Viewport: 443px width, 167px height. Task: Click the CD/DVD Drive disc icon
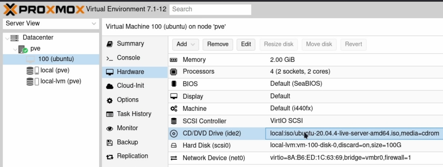coord(174,133)
